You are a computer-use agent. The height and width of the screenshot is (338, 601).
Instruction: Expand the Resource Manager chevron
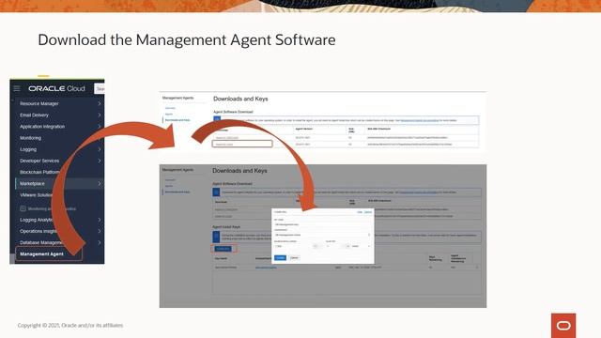click(x=100, y=103)
